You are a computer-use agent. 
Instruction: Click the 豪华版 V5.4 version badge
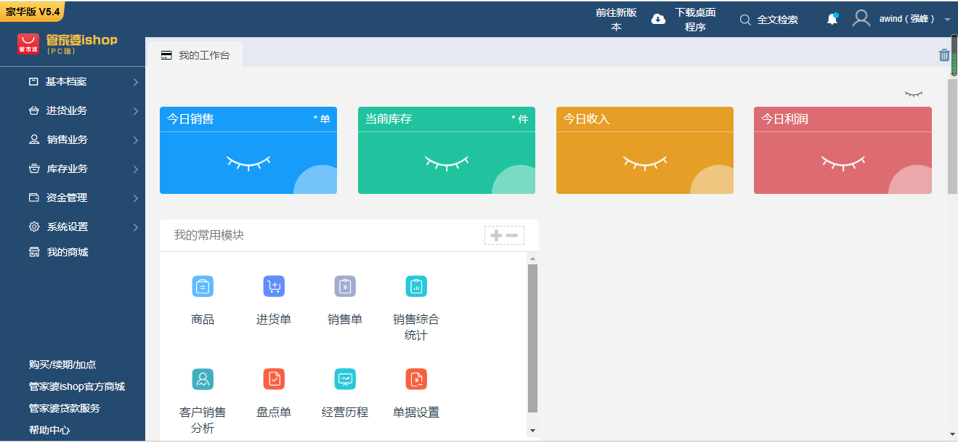click(x=33, y=11)
